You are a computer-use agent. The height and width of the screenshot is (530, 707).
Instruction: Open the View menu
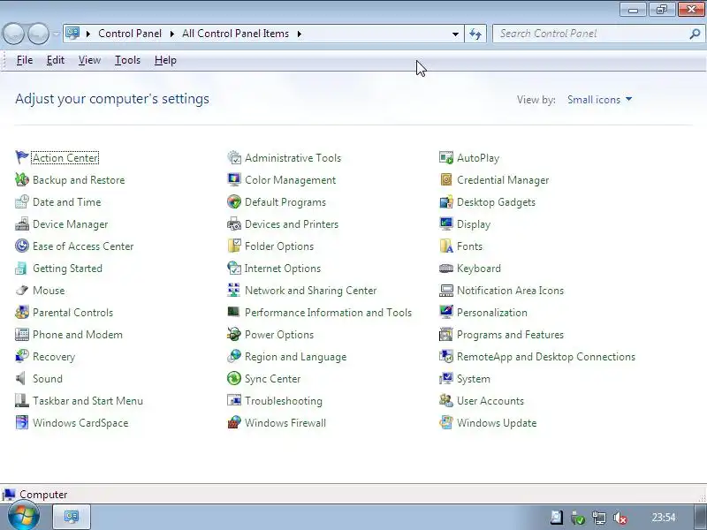coord(89,60)
